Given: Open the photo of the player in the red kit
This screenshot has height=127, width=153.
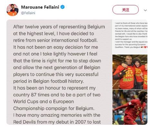Looking at the screenshot, I should tap(130, 107).
